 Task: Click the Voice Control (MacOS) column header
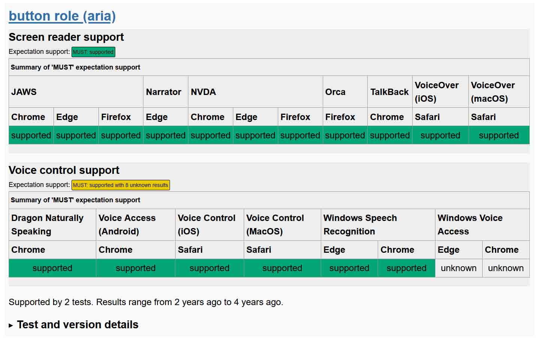(x=282, y=225)
